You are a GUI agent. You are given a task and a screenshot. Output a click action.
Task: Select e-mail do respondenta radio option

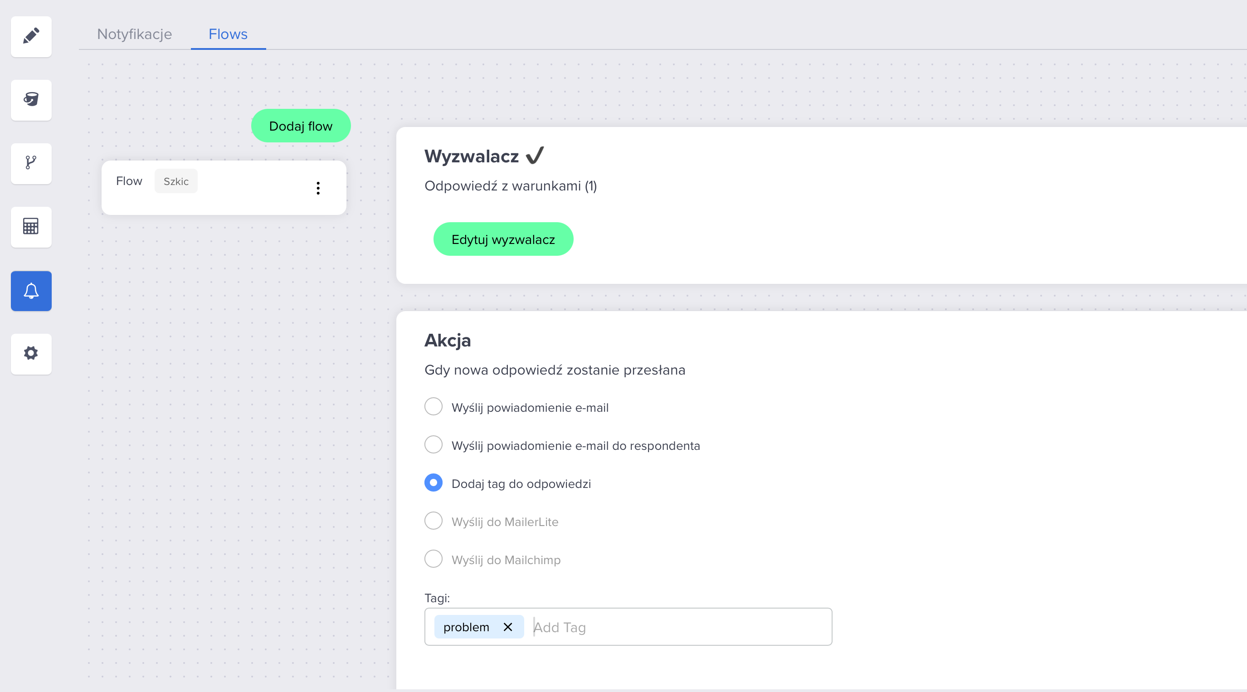(433, 444)
